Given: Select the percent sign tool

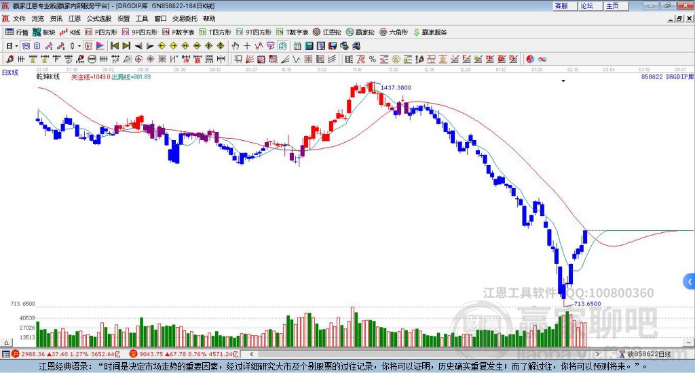Looking at the screenshot, I should pos(373,59).
